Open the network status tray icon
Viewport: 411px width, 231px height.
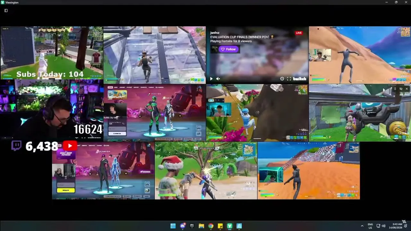point(378,226)
